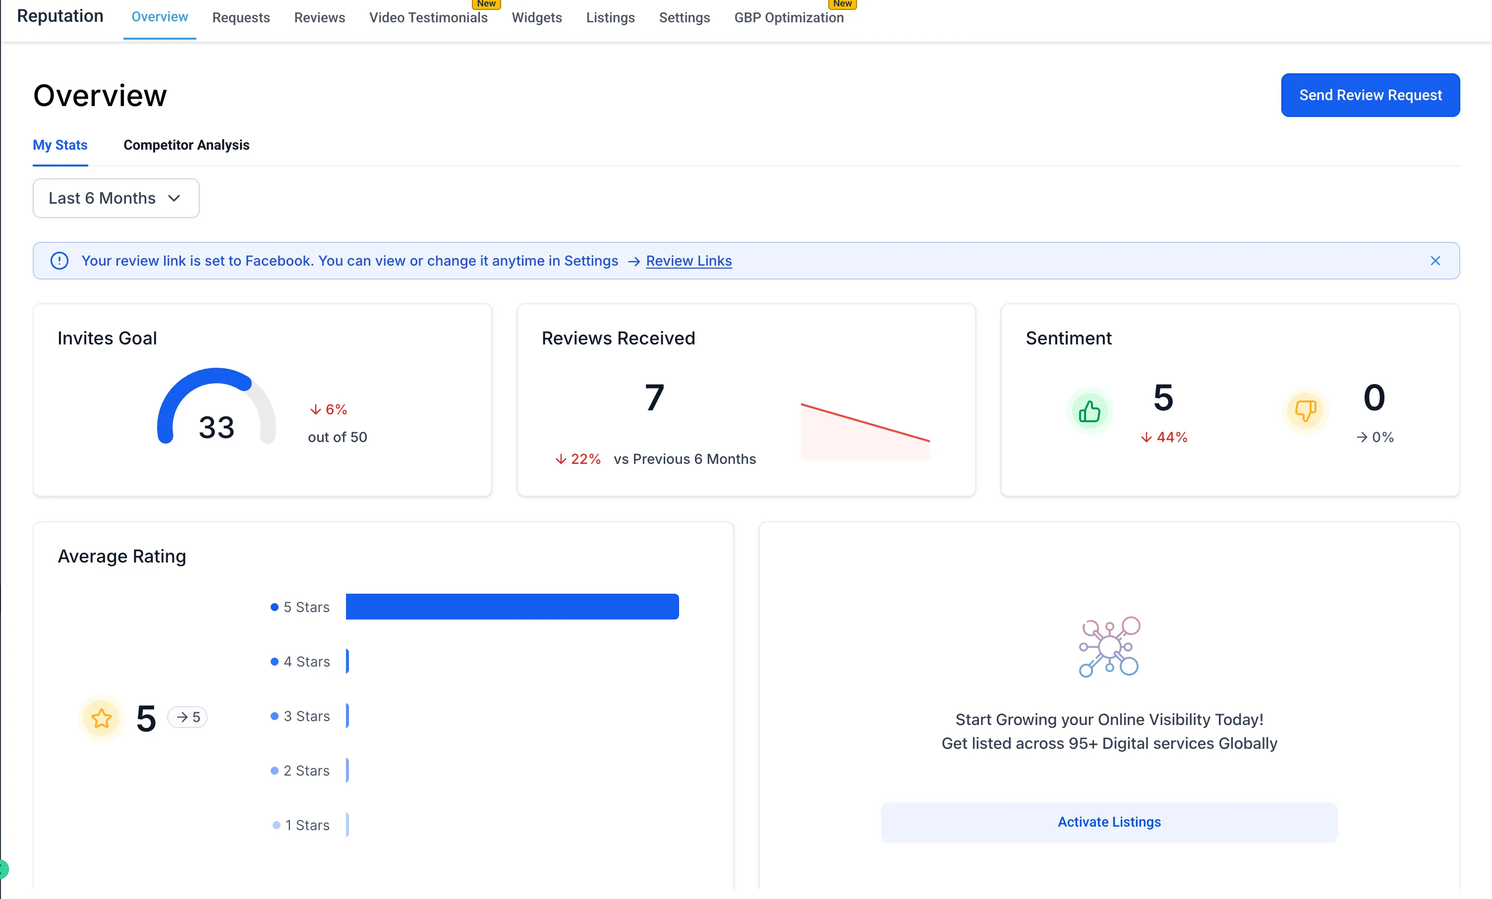The image size is (1492, 899).
Task: Open the Video Testimonials menu
Action: (x=428, y=17)
